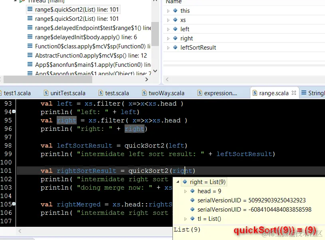Viewport: 325px width, 240px height.
Task: Click the twoWay.scala file icon
Action: point(144,93)
